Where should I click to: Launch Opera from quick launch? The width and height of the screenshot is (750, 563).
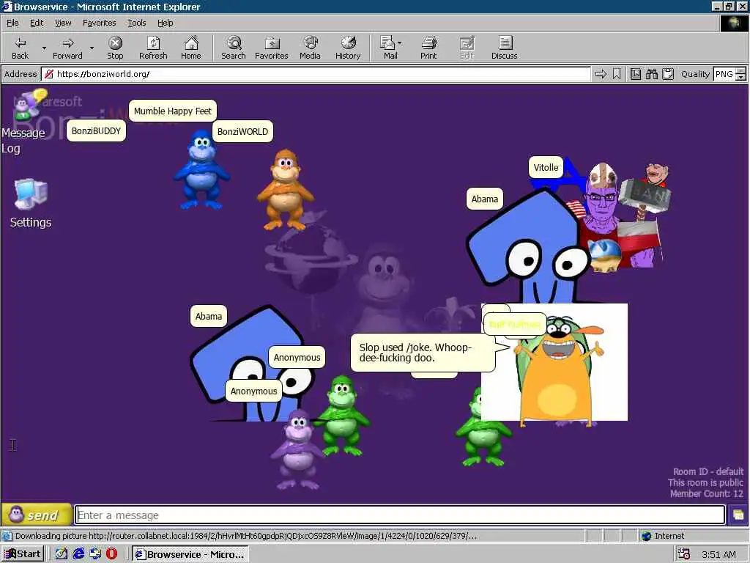(x=111, y=554)
